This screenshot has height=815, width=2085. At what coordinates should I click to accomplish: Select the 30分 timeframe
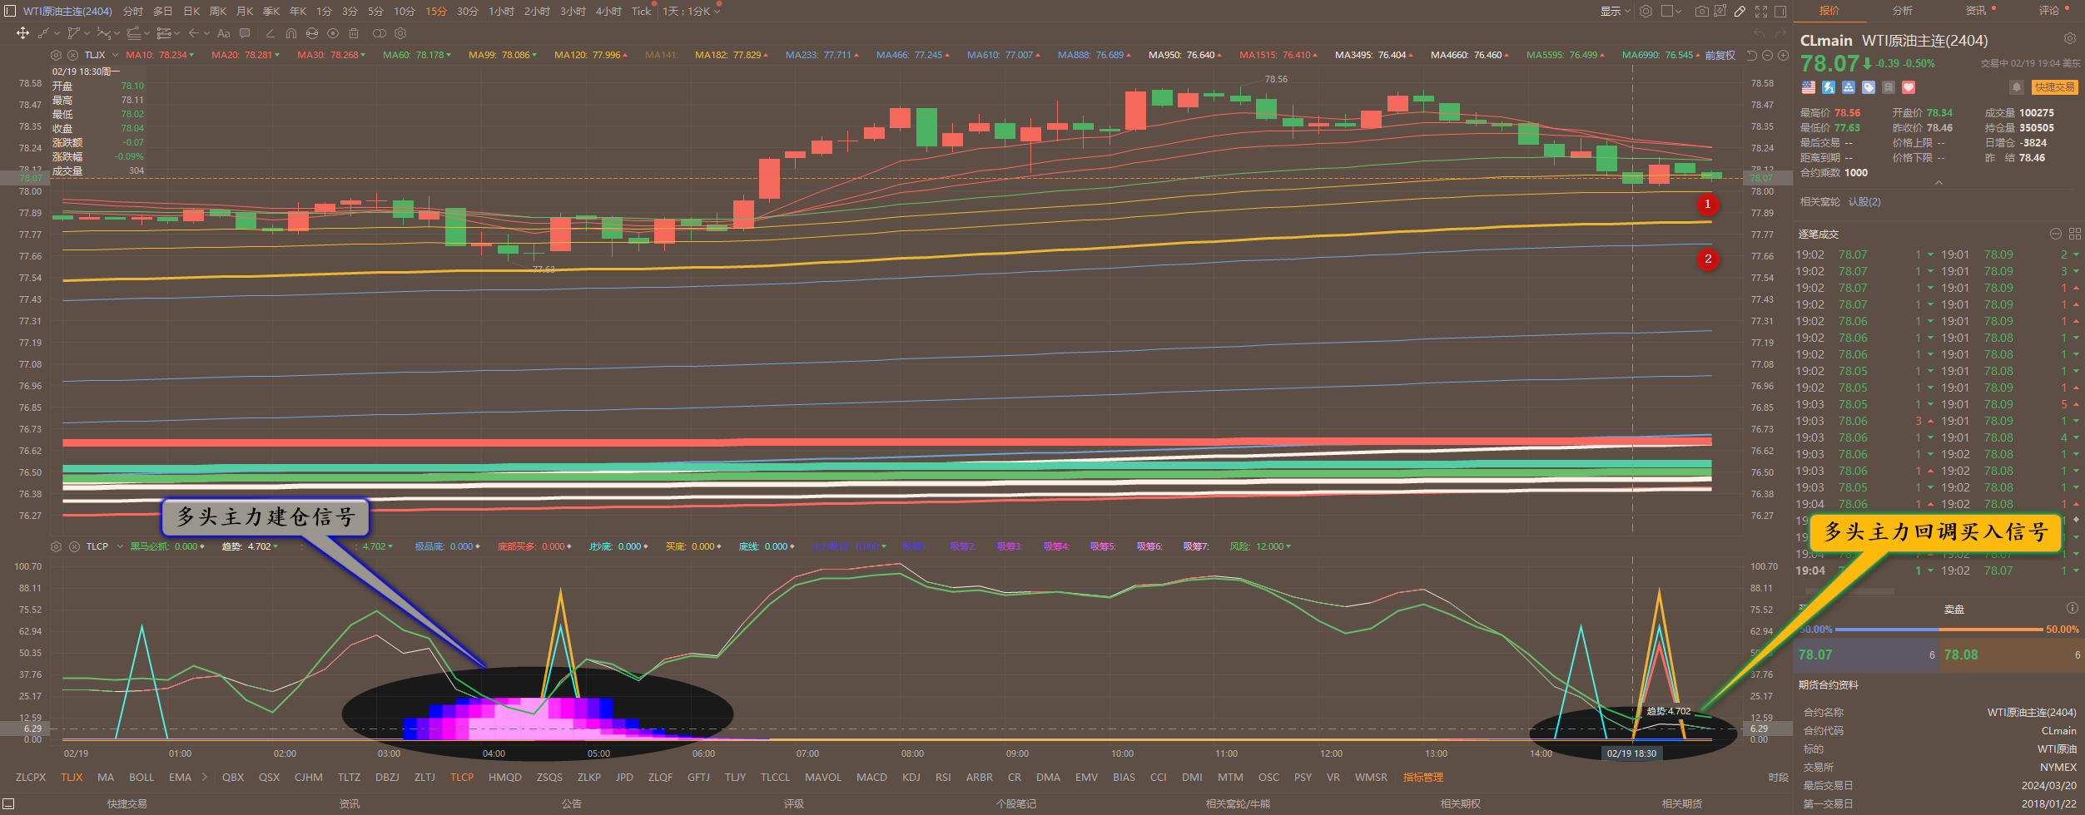click(x=467, y=11)
